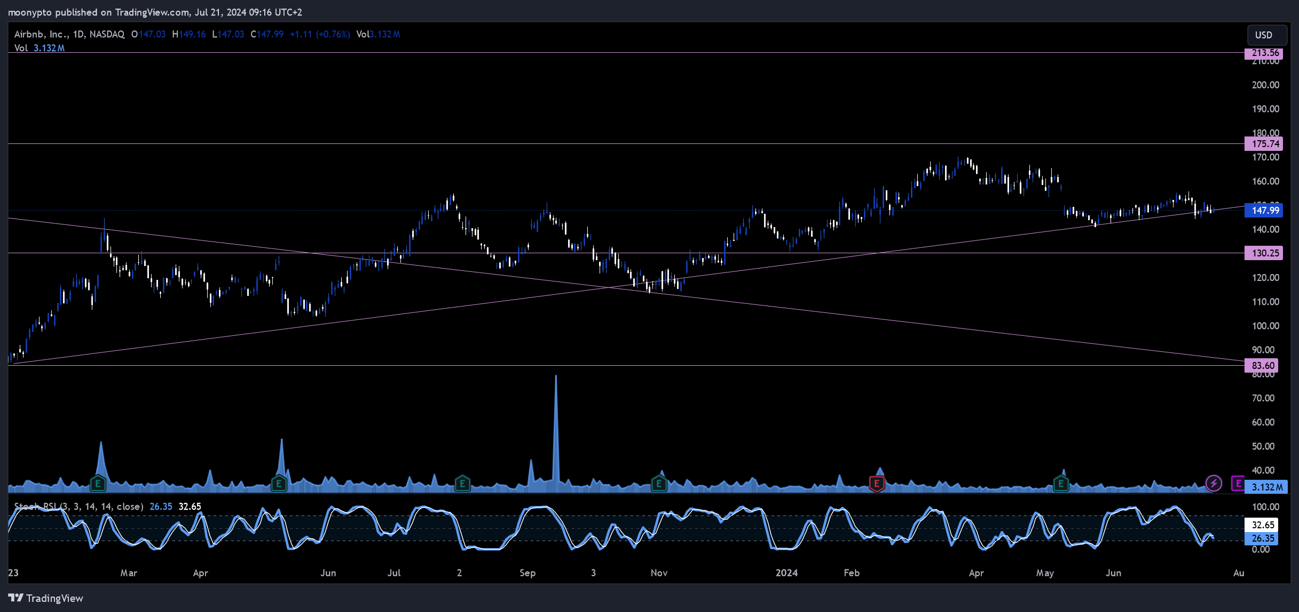Click the 90.00 price axis label
Screen dimensions: 1299x612
[x=1263, y=350]
